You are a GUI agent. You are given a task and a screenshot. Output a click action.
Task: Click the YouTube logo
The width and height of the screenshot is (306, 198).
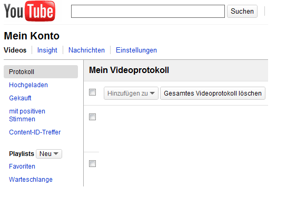[x=29, y=11]
